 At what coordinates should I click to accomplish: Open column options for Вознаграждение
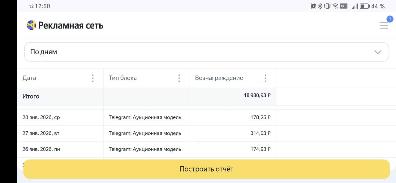(x=265, y=78)
